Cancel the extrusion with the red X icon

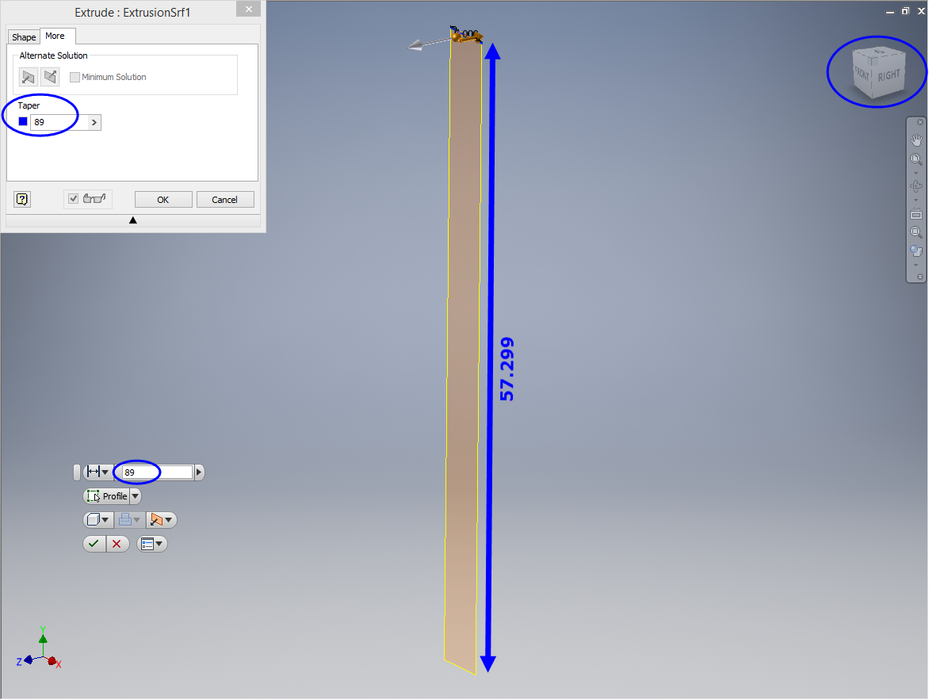point(117,543)
